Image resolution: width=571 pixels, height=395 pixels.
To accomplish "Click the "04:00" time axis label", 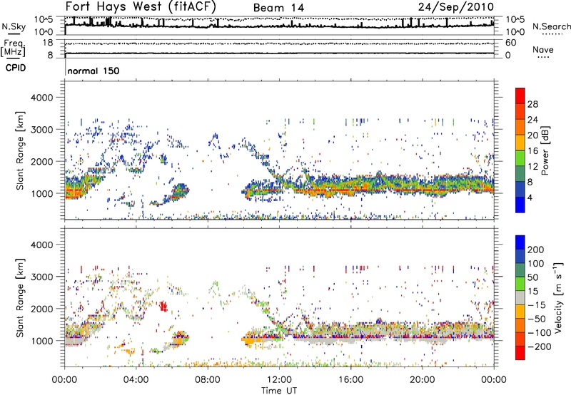I will (x=136, y=380).
